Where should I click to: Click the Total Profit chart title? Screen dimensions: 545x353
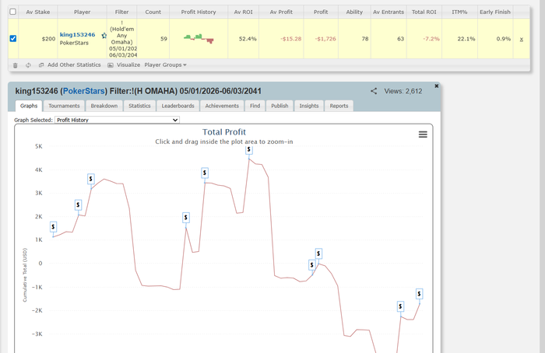(x=224, y=132)
